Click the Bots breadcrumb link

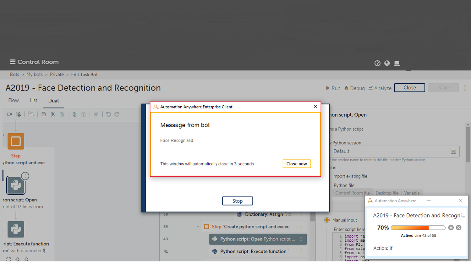point(14,74)
